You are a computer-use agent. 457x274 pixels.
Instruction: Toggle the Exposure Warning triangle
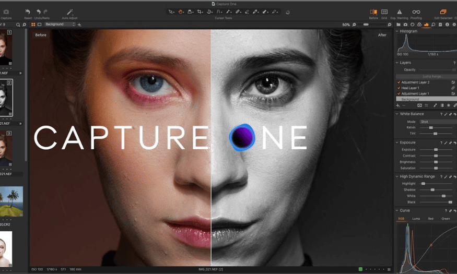coord(400,11)
